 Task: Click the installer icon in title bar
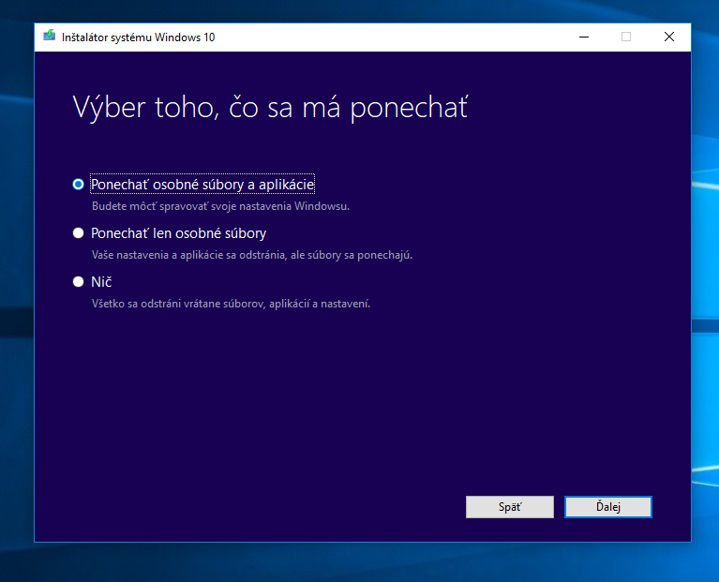pos(49,36)
